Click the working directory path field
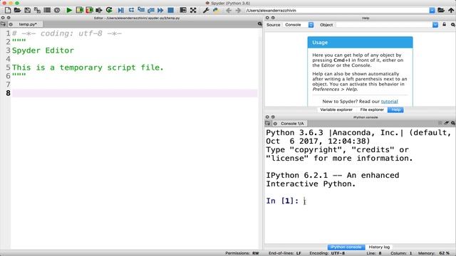The image size is (456, 256). pos(337,11)
